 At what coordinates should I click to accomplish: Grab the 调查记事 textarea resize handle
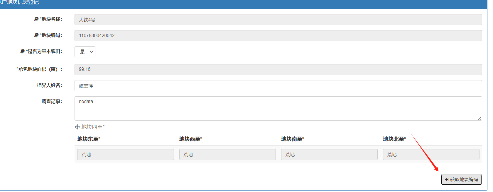480,119
